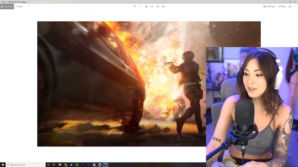This screenshot has width=298, height=167.
Task: Add photo to favorites heart icon
Action: (152, 6)
